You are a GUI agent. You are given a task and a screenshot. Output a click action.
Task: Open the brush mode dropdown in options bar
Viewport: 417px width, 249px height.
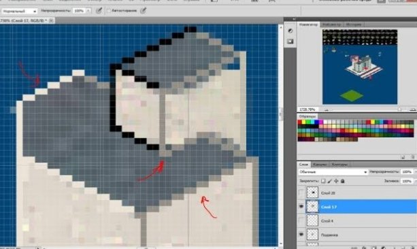tap(19, 11)
